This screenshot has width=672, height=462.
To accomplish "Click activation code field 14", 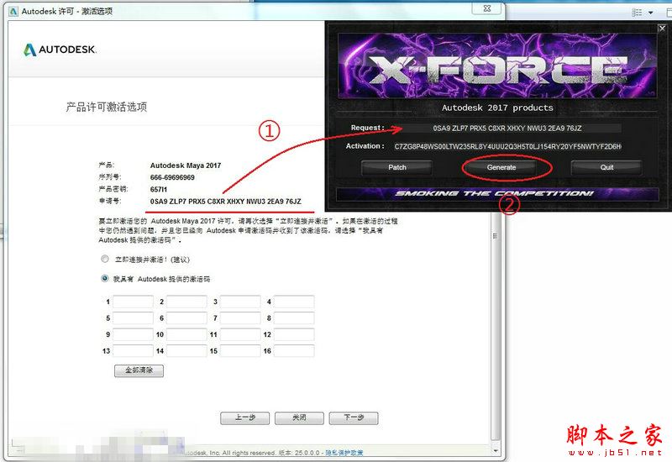I will tap(186, 350).
